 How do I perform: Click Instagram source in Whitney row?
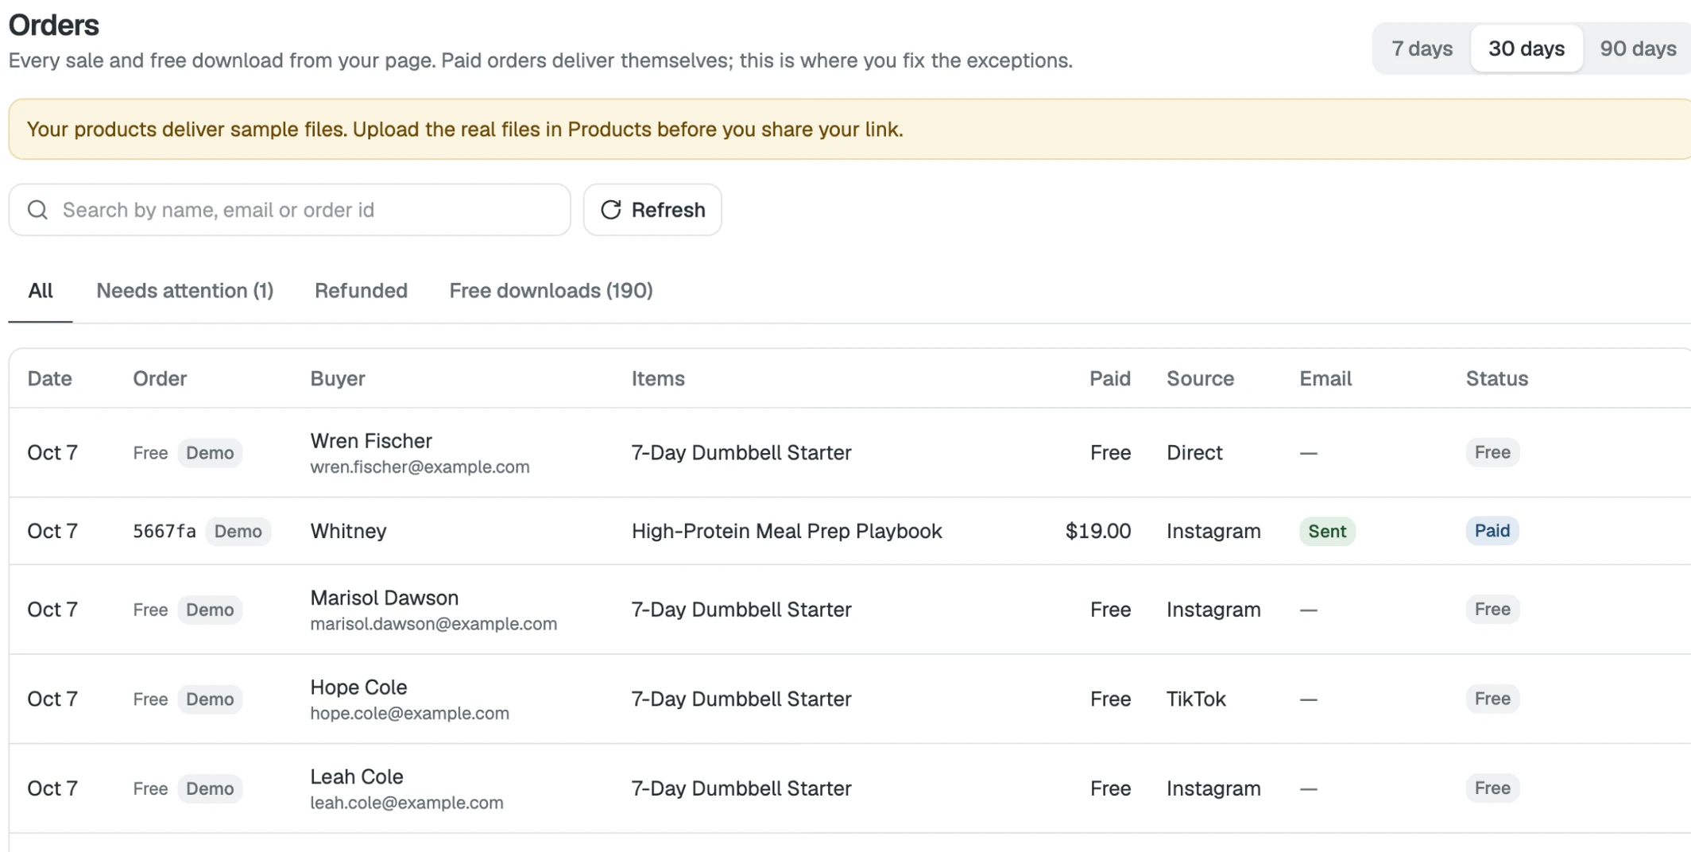(x=1213, y=531)
